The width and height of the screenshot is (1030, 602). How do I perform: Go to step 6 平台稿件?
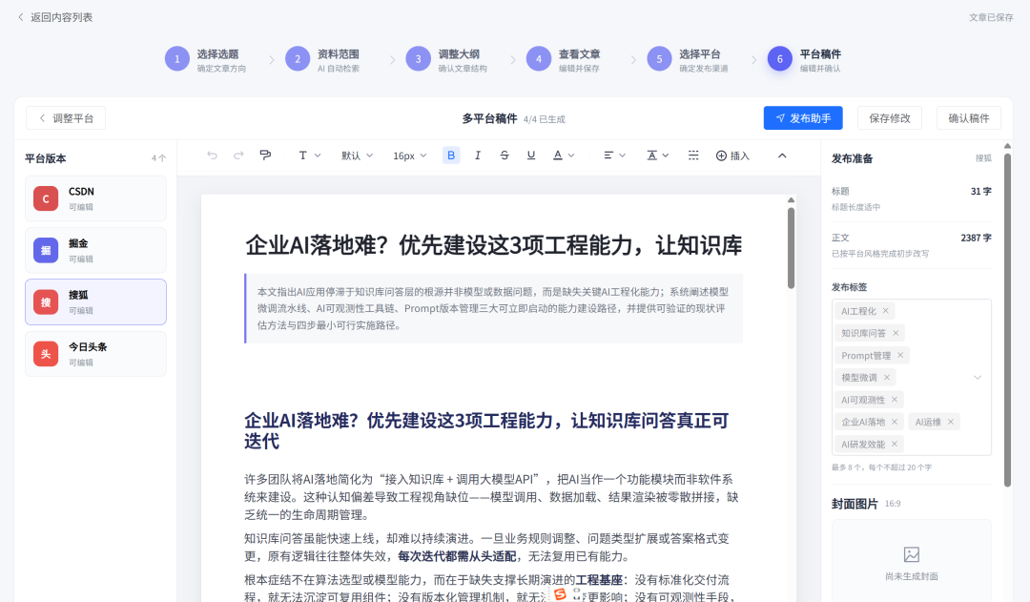[805, 59]
